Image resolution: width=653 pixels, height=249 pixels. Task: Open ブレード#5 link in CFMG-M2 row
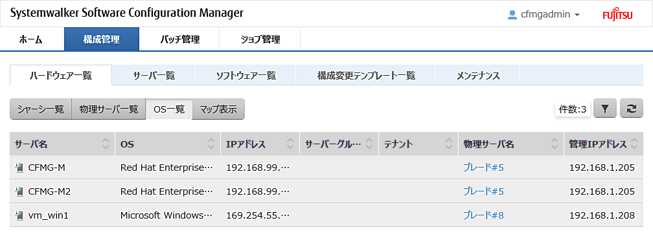[483, 191]
